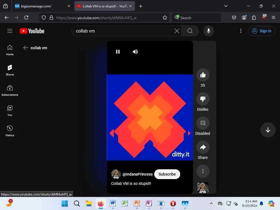This screenshot has height=210, width=280.
Task: Click the Firefox address bar URL
Action: pos(97,18)
